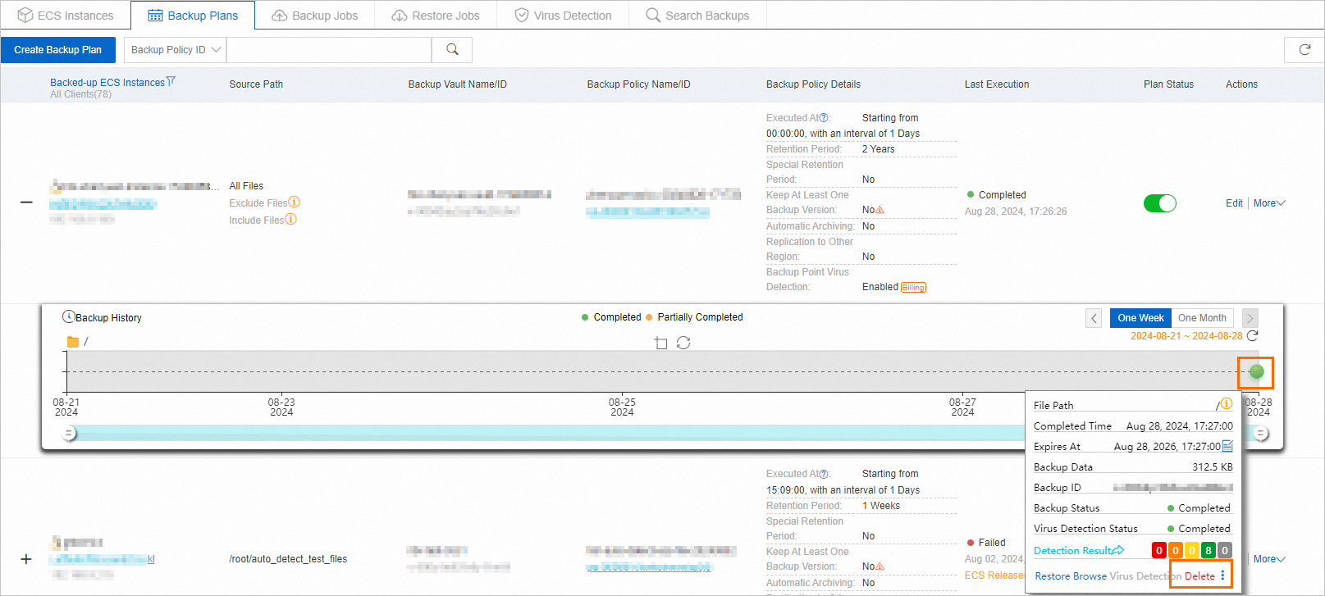Click the gray detection count badge
This screenshot has width=1325, height=596.
pos(1225,551)
